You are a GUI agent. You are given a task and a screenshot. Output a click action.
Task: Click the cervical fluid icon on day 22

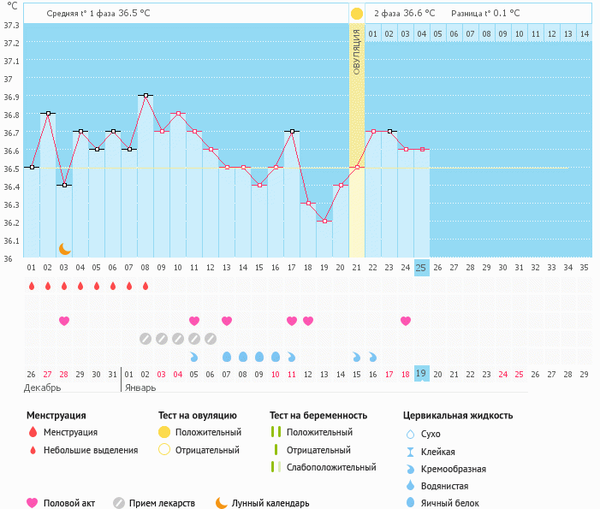372,357
